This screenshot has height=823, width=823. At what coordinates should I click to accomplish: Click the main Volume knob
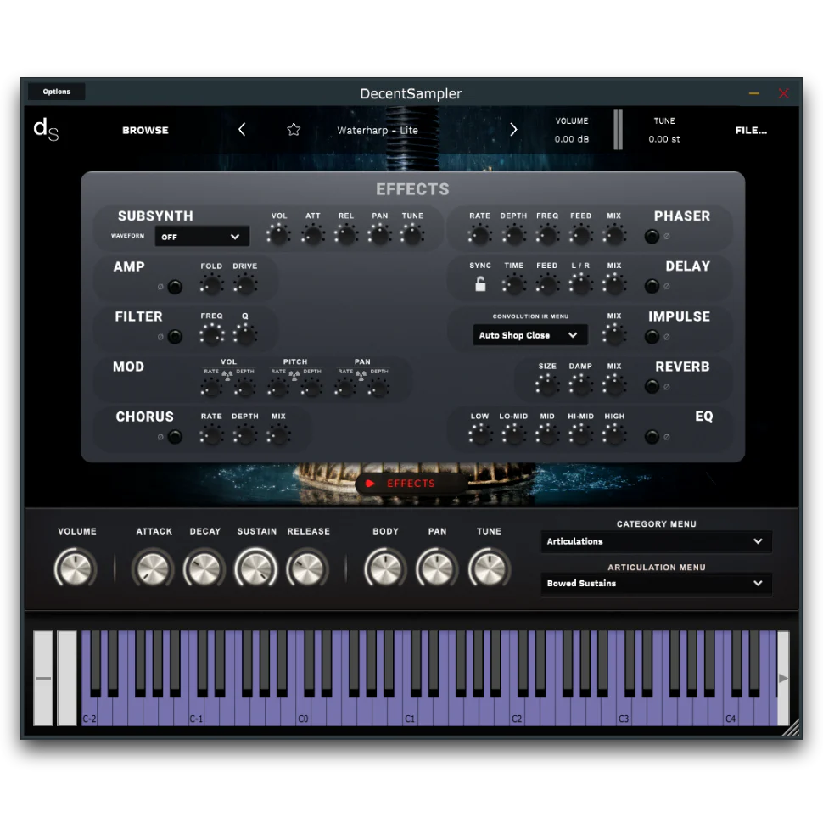pyautogui.click(x=76, y=568)
